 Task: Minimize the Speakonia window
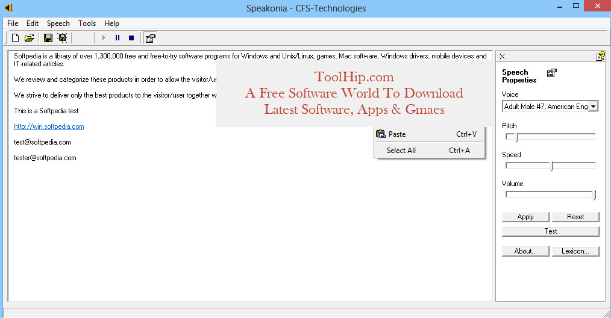560,7
